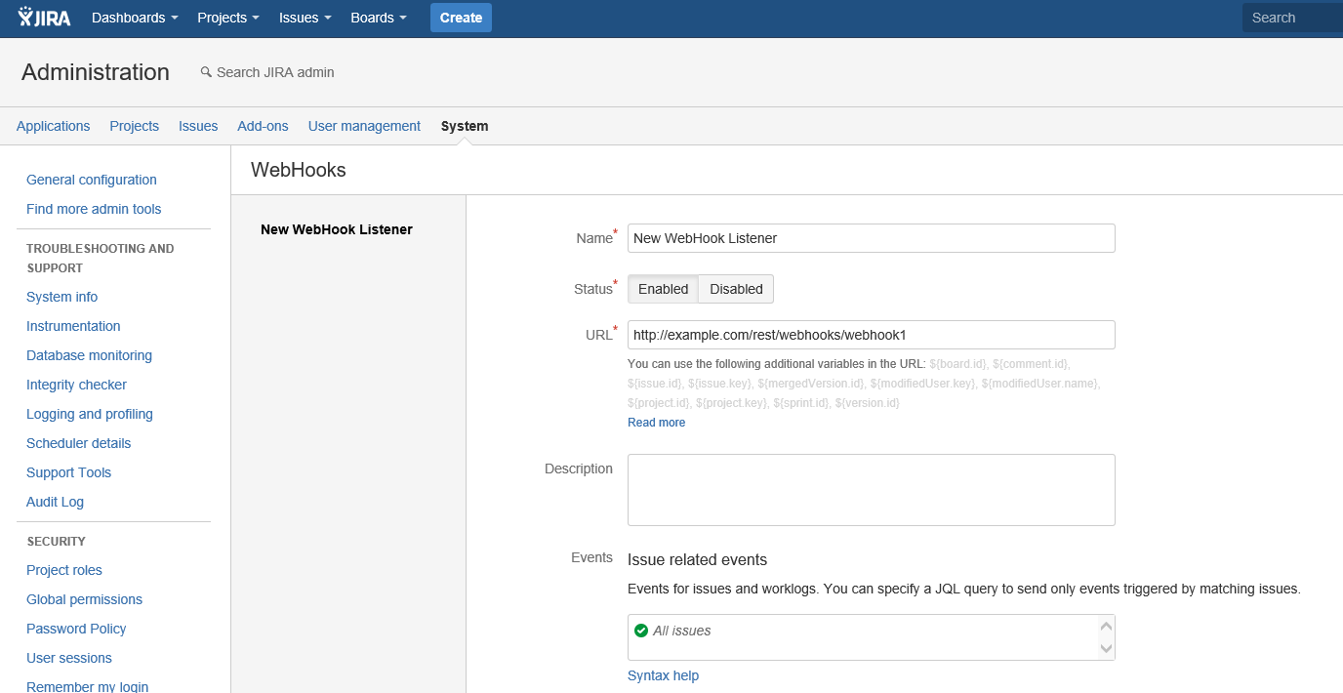The width and height of the screenshot is (1343, 693).
Task: Click Troubleshooting and Support section header
Action: coord(101,258)
